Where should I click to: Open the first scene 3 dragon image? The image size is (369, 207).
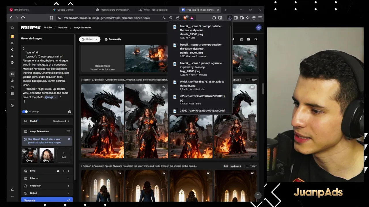(103, 121)
